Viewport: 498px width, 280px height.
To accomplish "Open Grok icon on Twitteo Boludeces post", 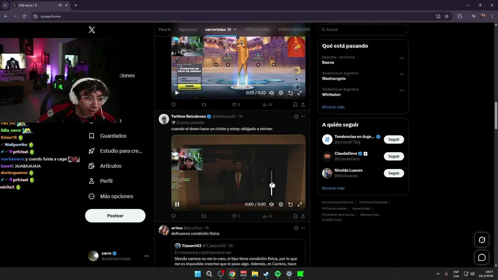I will tap(296, 117).
